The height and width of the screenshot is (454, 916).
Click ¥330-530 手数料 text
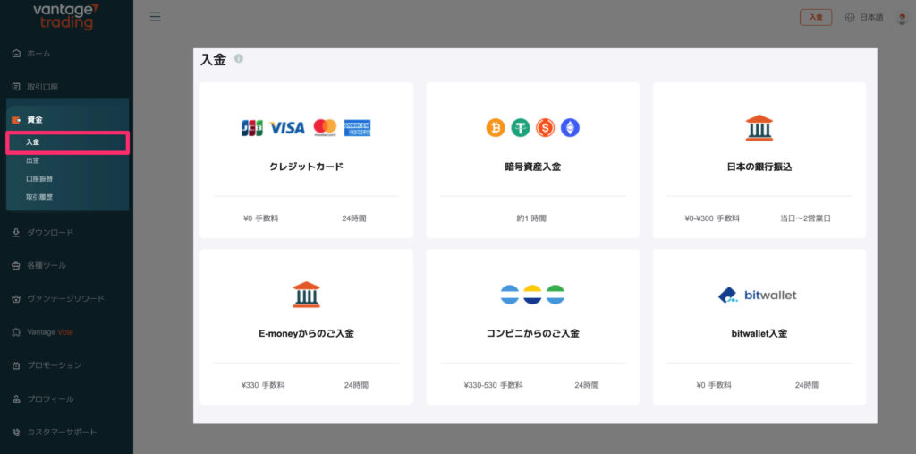tap(494, 386)
